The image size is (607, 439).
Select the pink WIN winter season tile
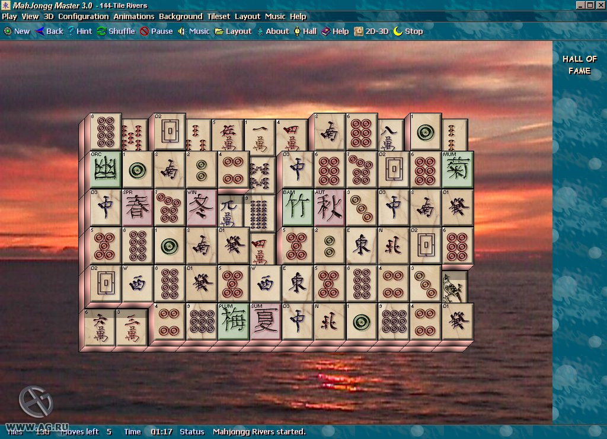tap(202, 207)
